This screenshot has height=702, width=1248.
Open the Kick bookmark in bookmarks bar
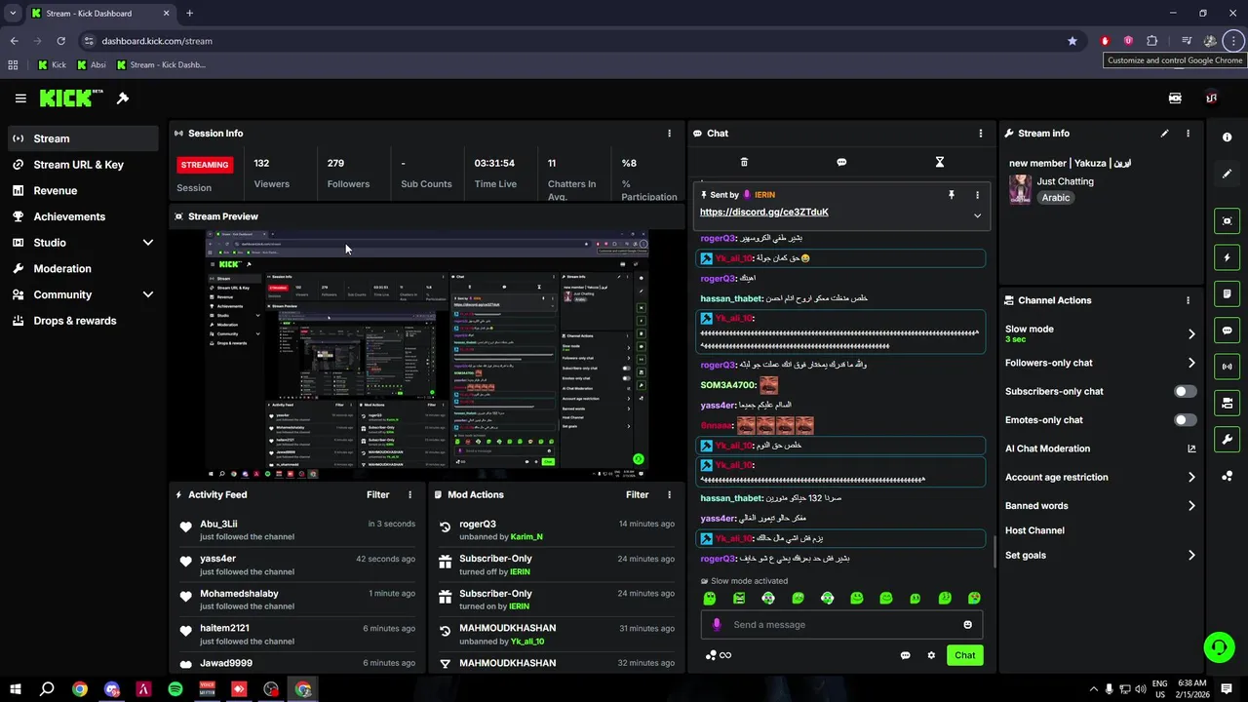[x=52, y=65]
